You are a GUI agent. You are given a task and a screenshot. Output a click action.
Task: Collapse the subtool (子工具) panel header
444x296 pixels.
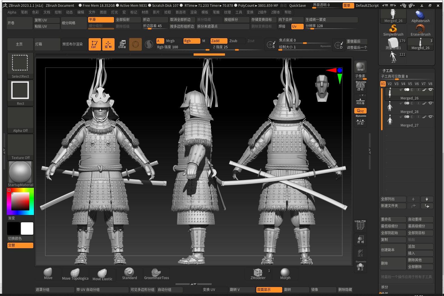pyautogui.click(x=388, y=71)
